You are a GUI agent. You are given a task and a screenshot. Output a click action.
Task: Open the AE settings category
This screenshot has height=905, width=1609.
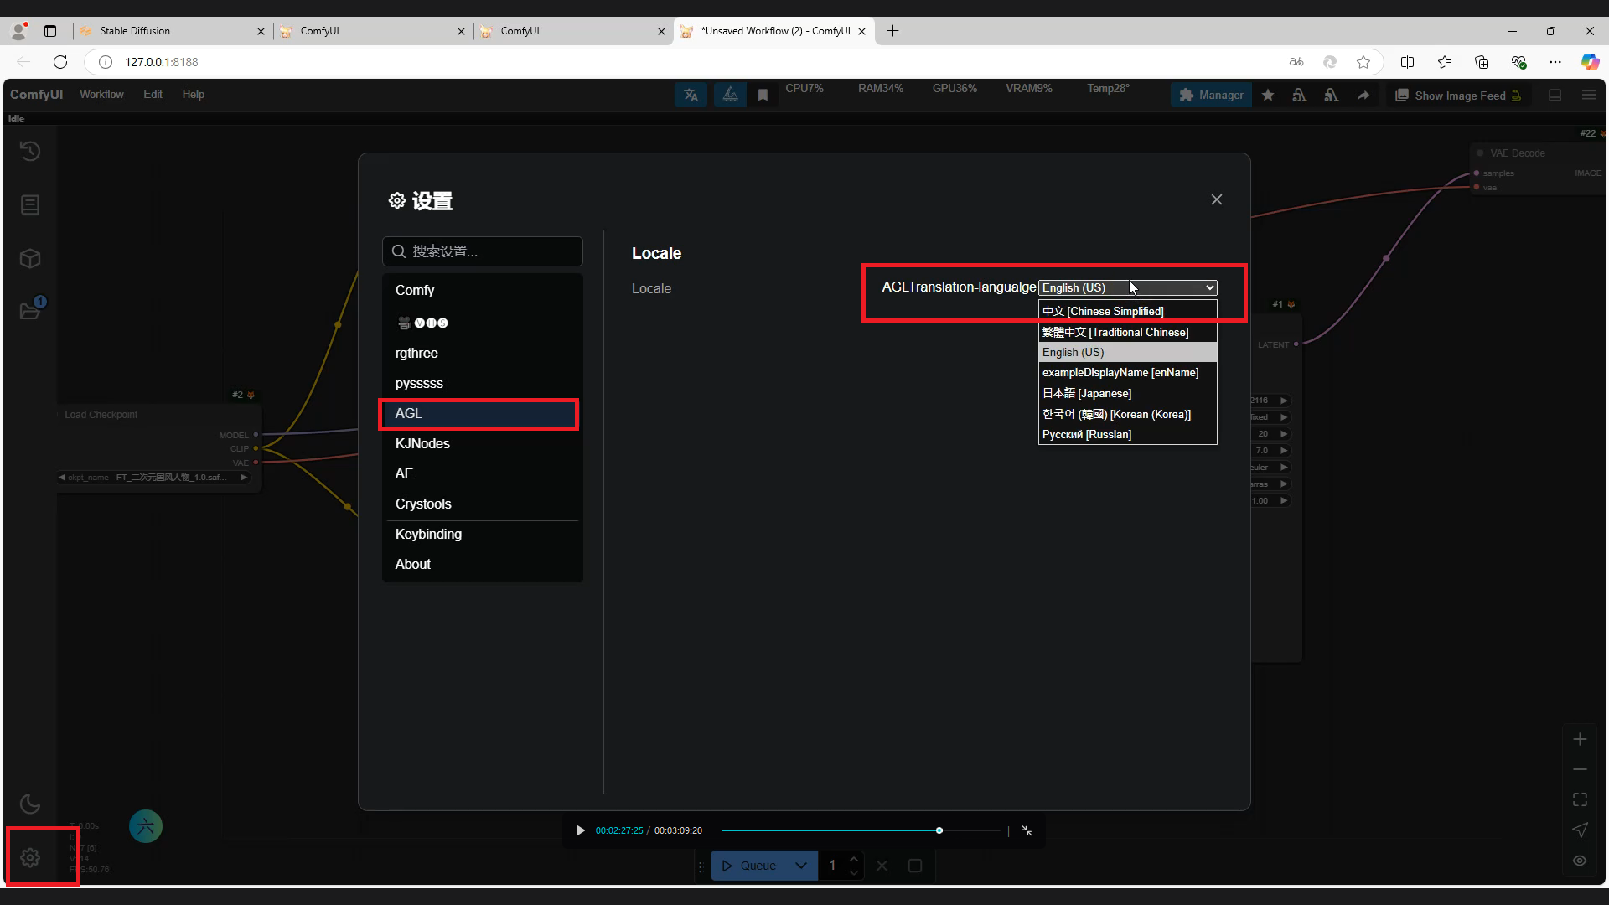[x=483, y=474]
